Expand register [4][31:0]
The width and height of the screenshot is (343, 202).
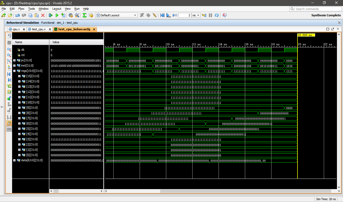[x=19, y=134]
